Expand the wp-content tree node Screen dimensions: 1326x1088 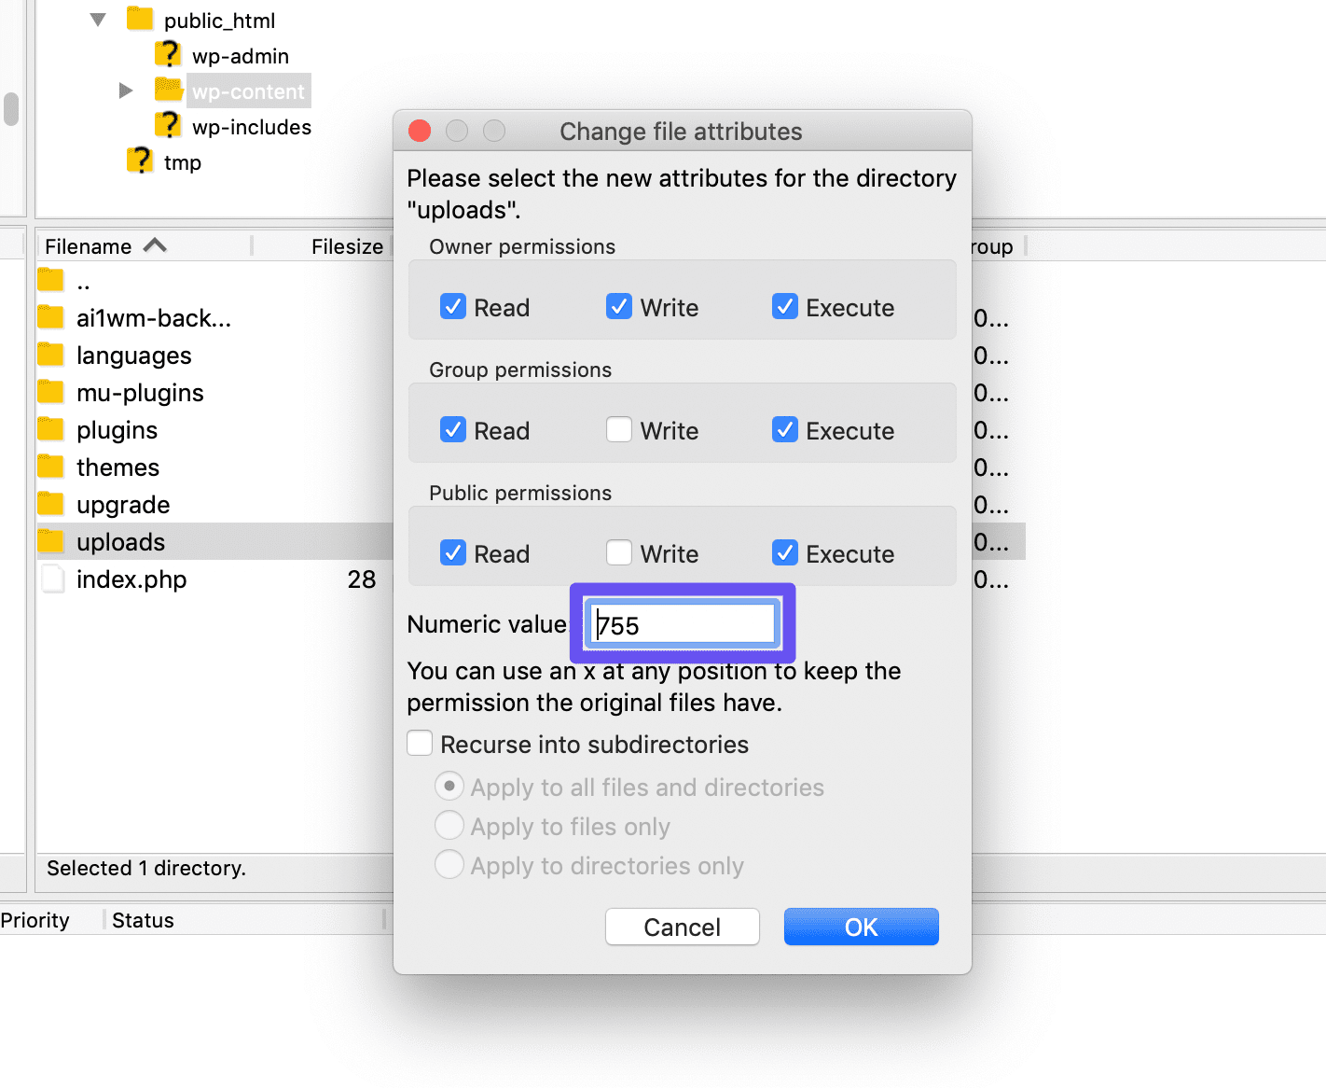tap(126, 90)
